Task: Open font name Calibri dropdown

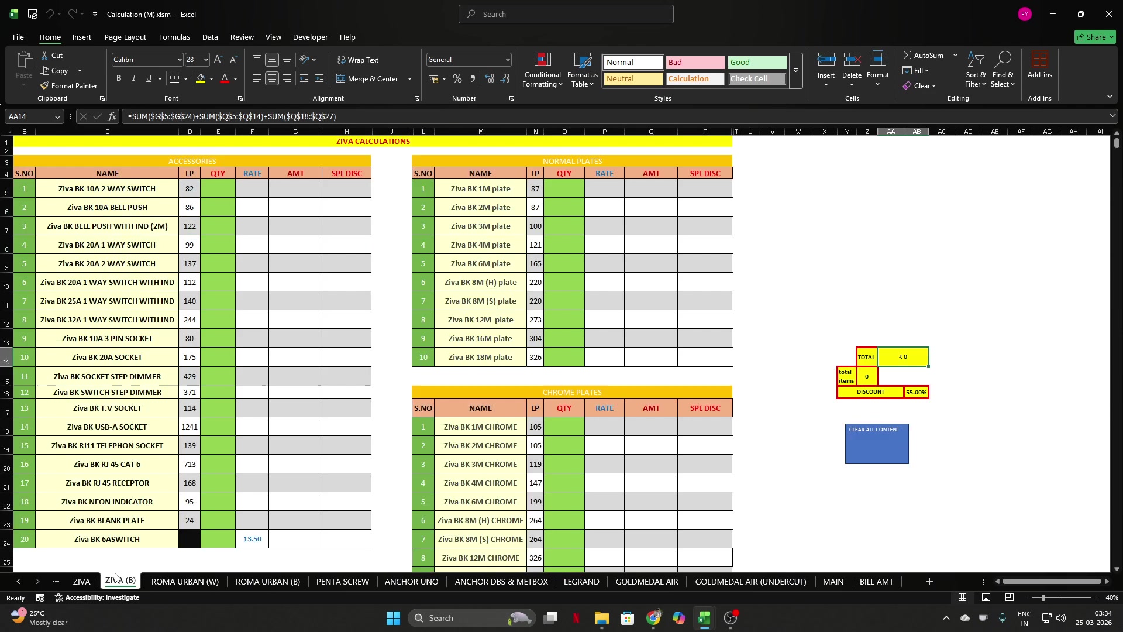Action: [179, 60]
